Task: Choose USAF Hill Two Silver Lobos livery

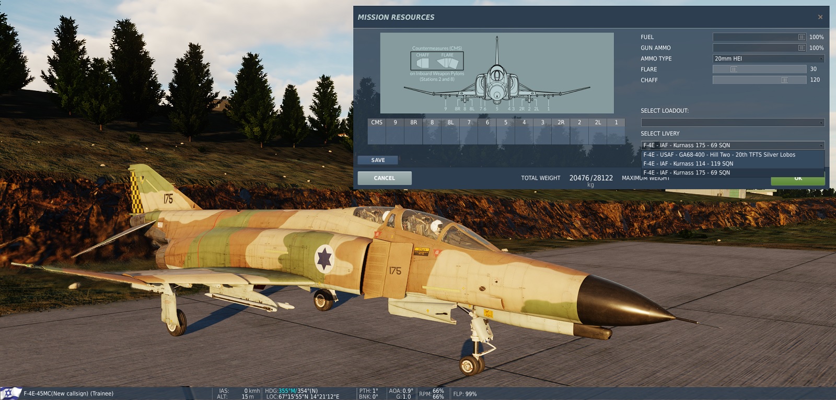Action: [x=719, y=155]
